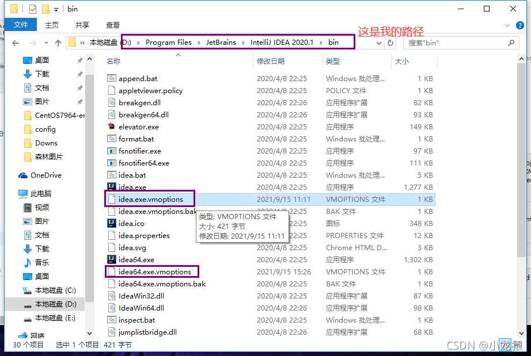The height and width of the screenshot is (356, 531).
Task: Click the Forward navigation arrow
Action: pos(33,43)
